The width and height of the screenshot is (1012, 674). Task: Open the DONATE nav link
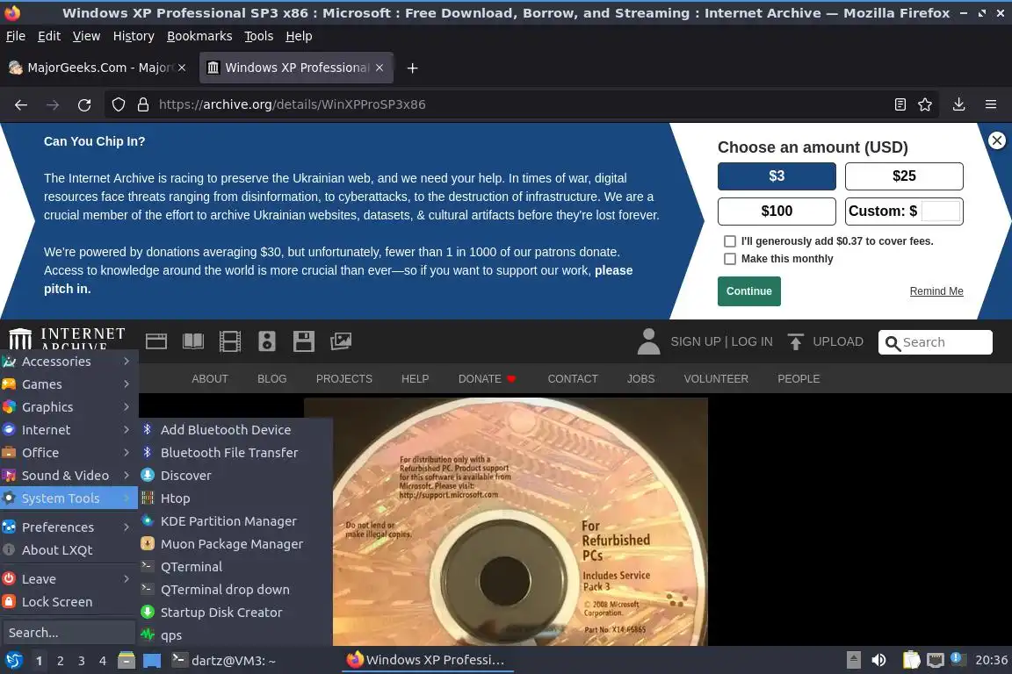(488, 378)
